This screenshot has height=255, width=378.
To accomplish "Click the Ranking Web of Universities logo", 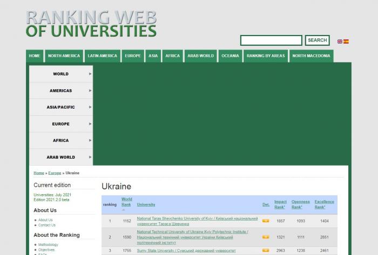I will click(x=91, y=24).
